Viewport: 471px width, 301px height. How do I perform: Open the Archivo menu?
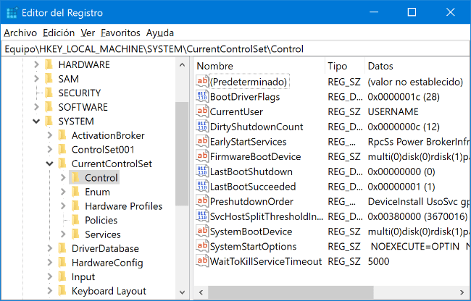20,33
